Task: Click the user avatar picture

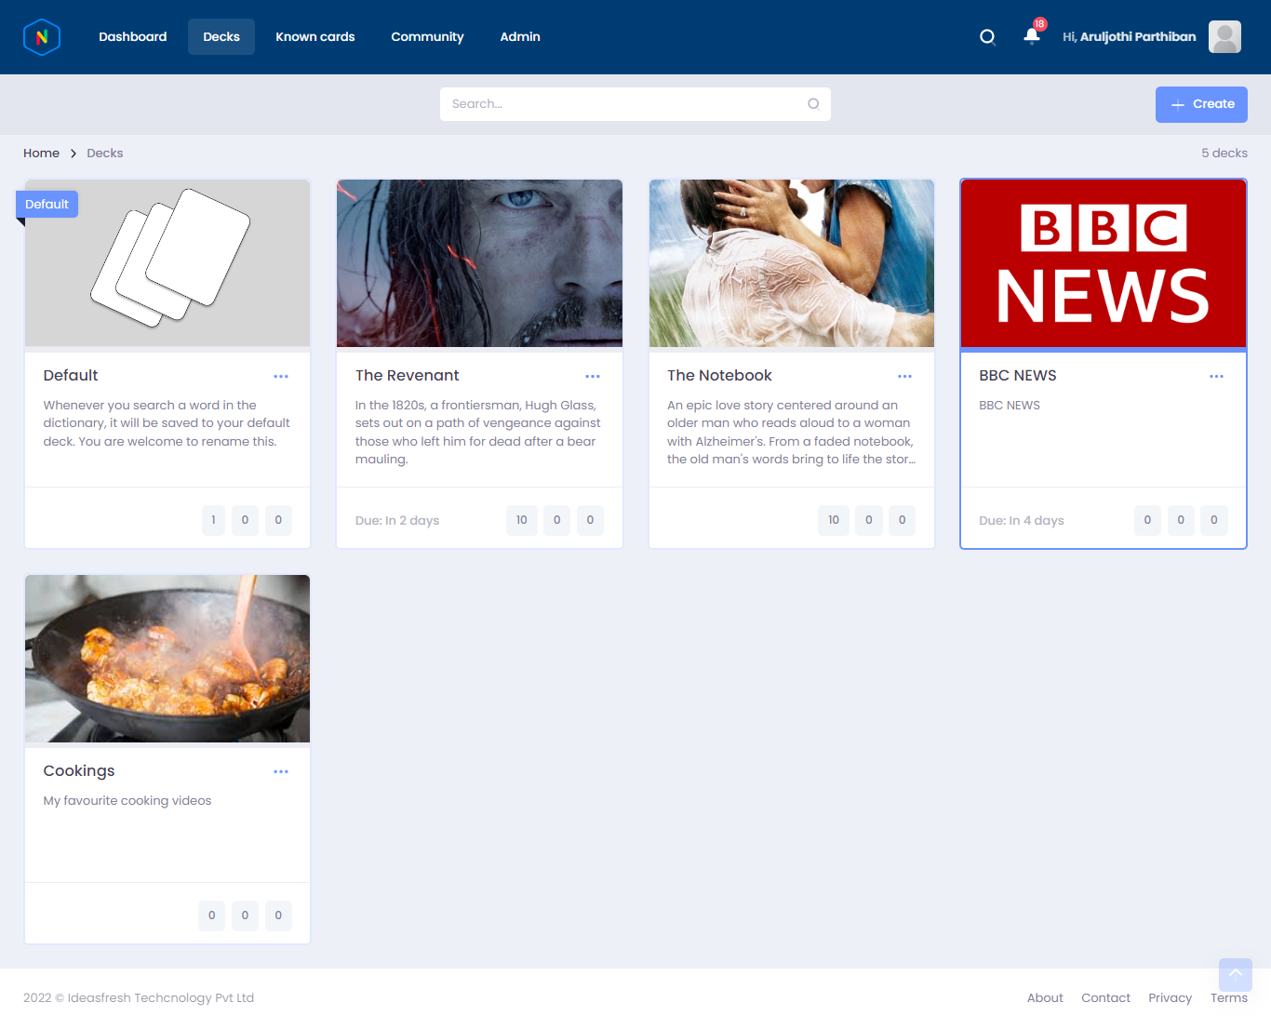Action: [1224, 37]
